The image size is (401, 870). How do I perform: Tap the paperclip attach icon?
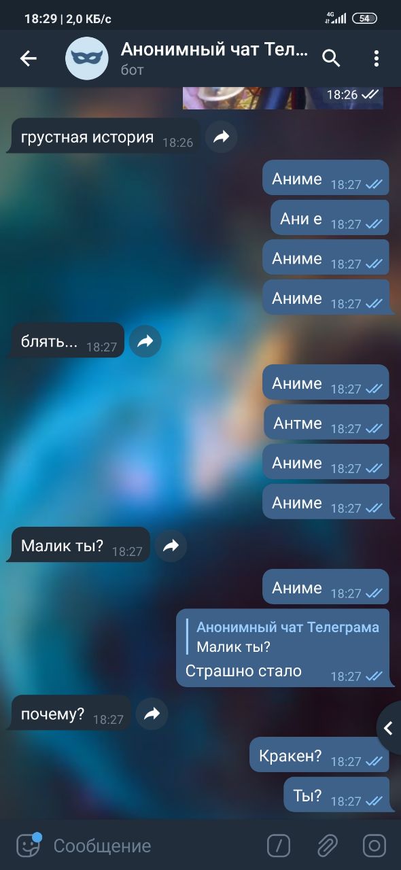[x=327, y=846]
